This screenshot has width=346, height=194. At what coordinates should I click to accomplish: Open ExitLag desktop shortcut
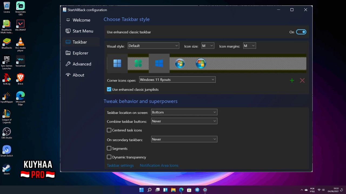(7, 79)
